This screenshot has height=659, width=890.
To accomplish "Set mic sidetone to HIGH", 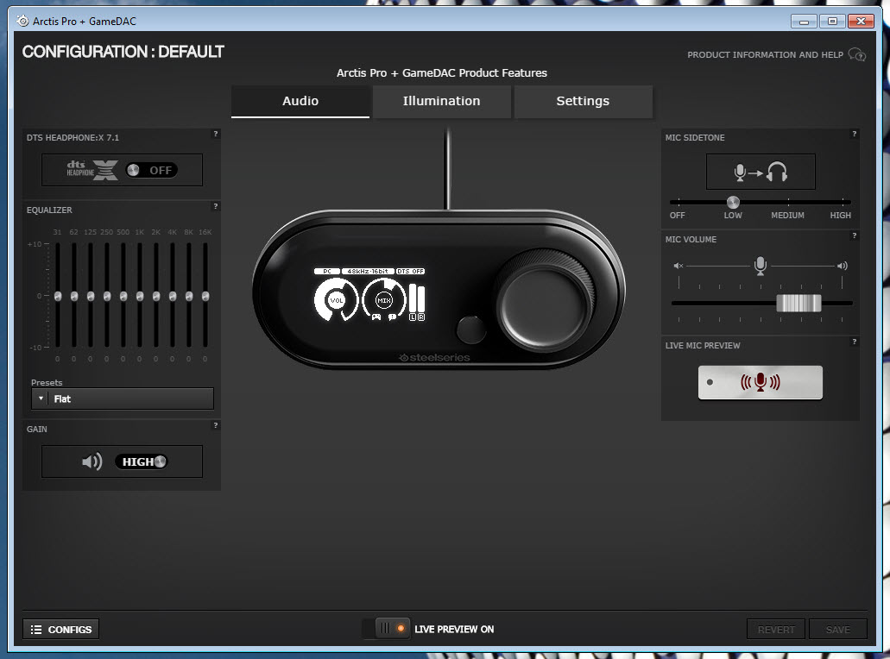I will pyautogui.click(x=841, y=216).
